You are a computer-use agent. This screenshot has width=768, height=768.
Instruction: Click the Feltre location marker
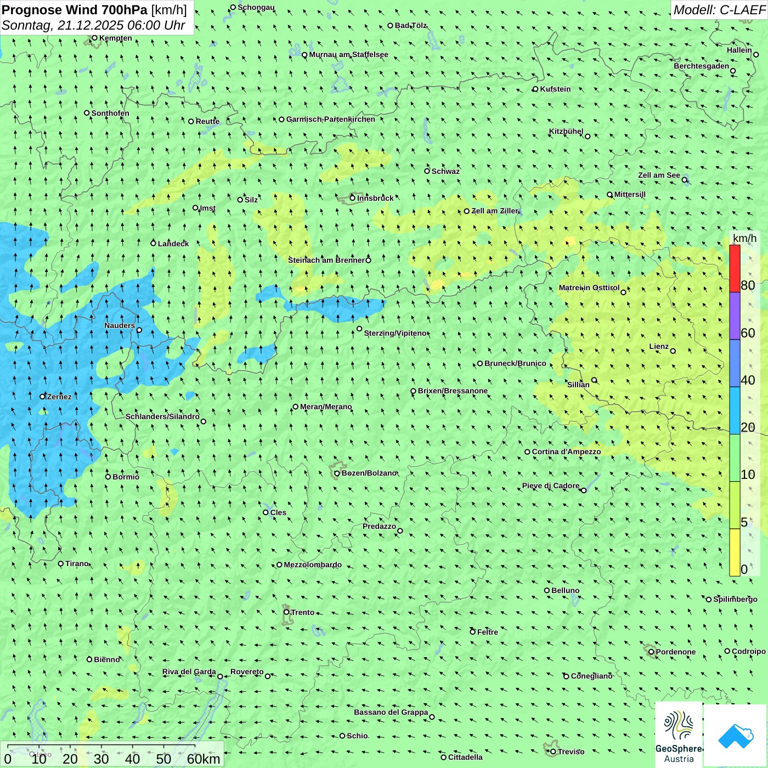point(472,632)
